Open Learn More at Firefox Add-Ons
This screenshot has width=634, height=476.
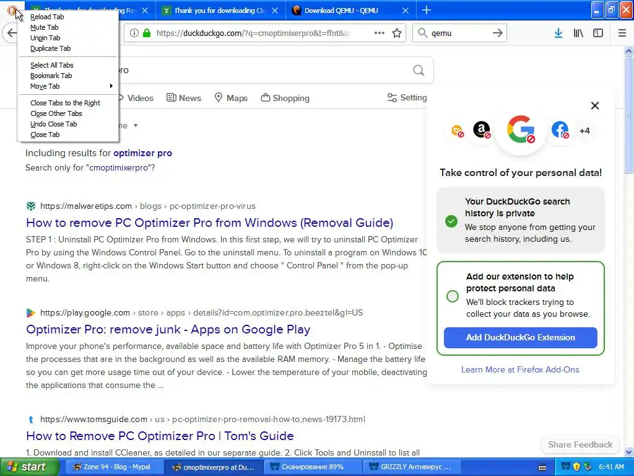pos(520,369)
